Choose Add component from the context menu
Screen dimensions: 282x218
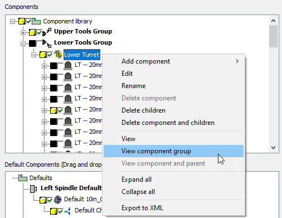pyautogui.click(x=173, y=61)
